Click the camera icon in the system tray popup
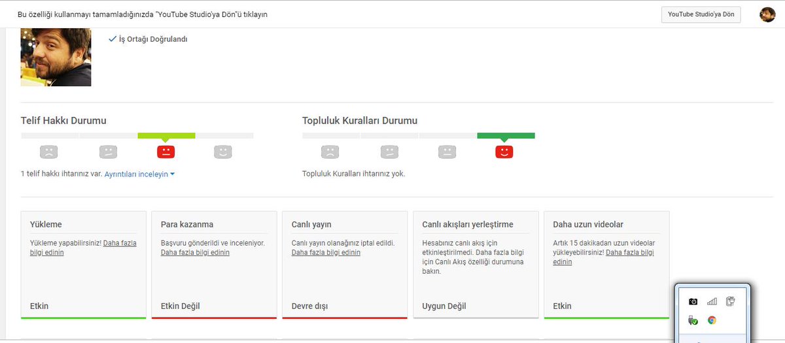The width and height of the screenshot is (785, 343). [693, 301]
